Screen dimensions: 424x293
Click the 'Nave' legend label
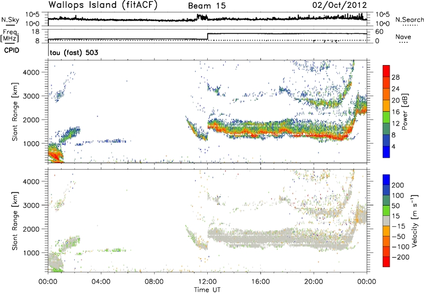(403, 36)
